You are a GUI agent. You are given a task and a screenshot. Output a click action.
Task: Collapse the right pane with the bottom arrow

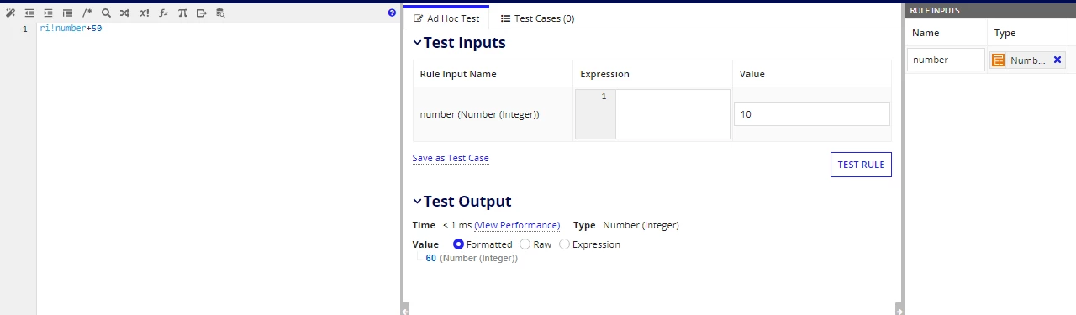[899, 310]
